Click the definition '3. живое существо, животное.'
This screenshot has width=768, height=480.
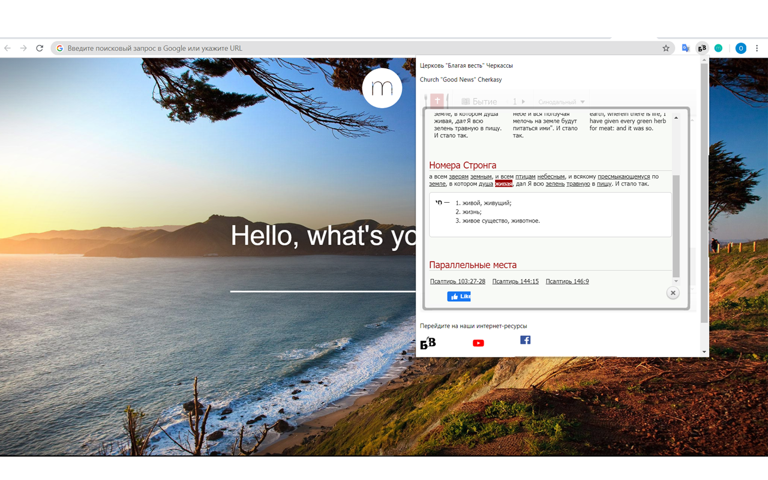497,221
